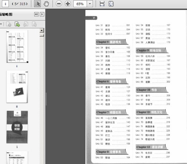Click the fit width scrolling mode icon
This screenshot has height=164, width=187.
(x=102, y=4)
